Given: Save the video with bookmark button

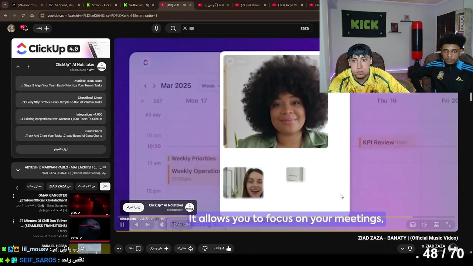Looking at the screenshot, I should (x=135, y=249).
